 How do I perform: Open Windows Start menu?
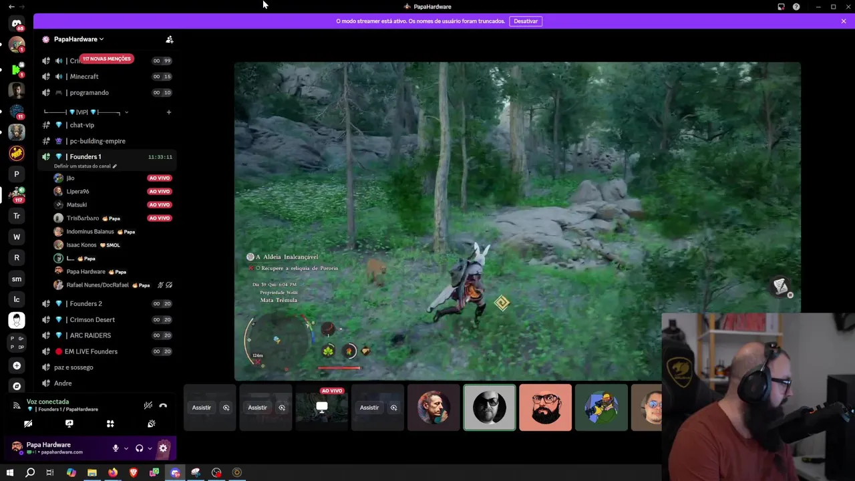tap(9, 473)
